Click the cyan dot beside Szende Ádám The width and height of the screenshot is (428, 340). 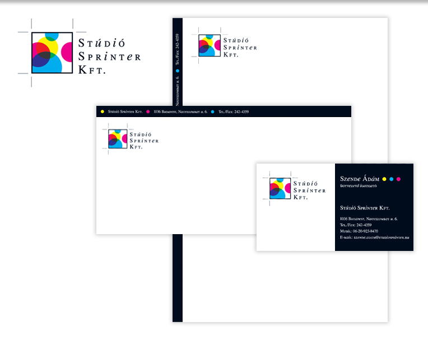pos(392,179)
